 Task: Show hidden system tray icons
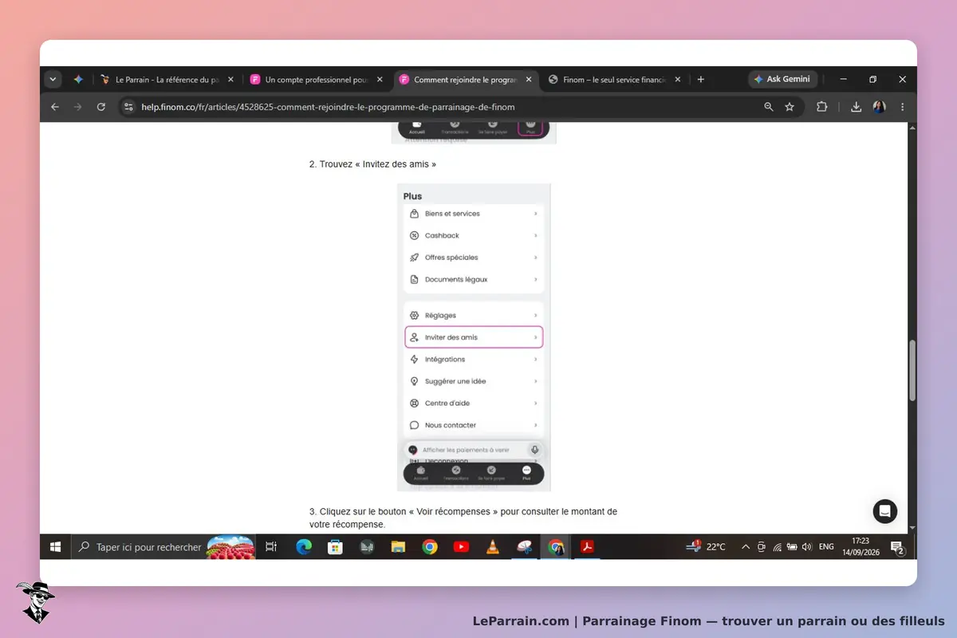pos(746,547)
